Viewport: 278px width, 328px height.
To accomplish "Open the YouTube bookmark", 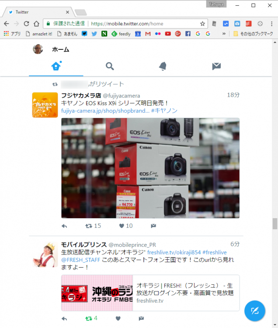I will (x=168, y=34).
